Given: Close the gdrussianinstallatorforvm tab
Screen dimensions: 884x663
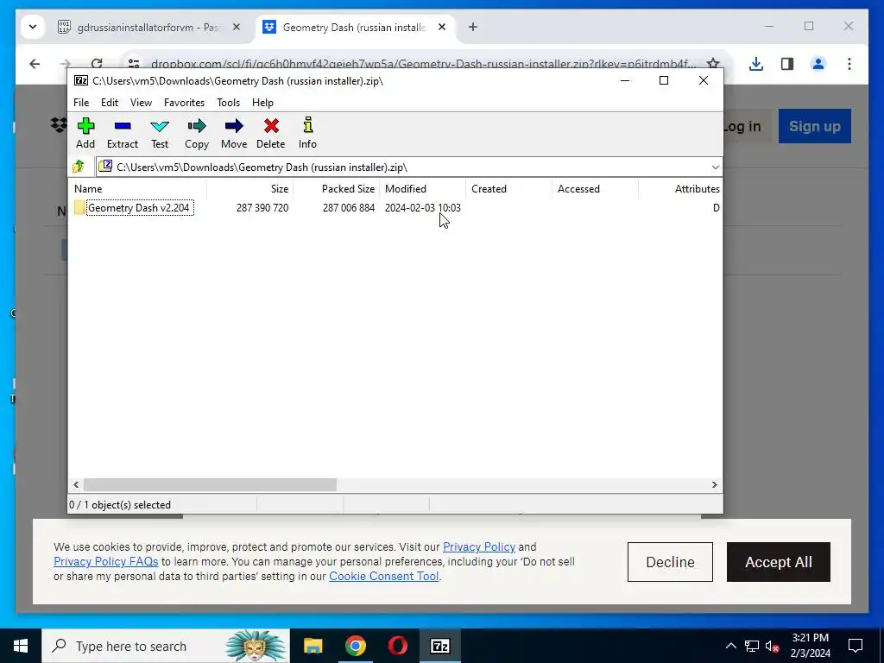Looking at the screenshot, I should (237, 27).
